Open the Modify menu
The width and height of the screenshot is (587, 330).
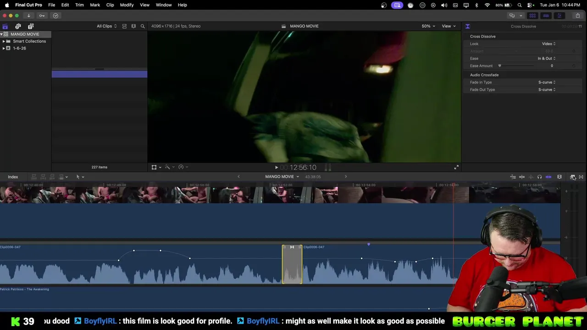click(127, 5)
